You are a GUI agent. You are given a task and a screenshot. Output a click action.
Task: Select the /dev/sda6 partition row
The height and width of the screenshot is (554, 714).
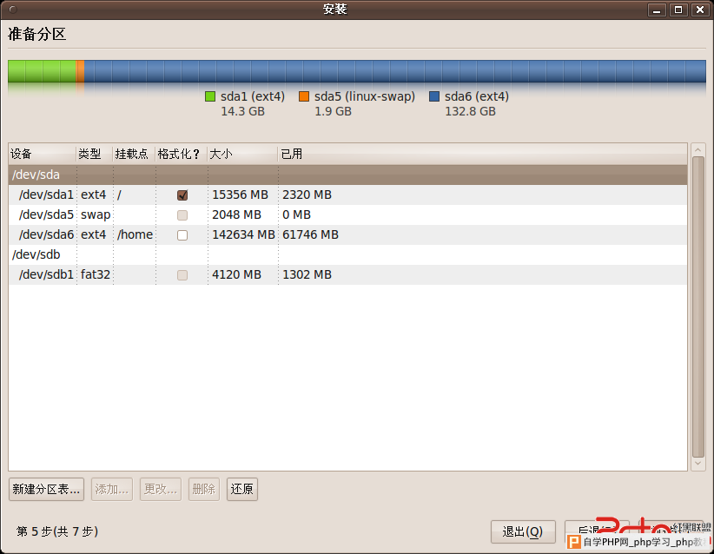[347, 235]
